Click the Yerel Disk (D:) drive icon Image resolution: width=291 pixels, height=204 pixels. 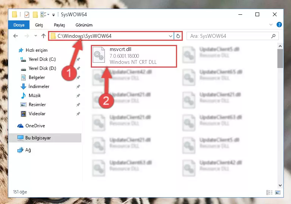point(23,69)
